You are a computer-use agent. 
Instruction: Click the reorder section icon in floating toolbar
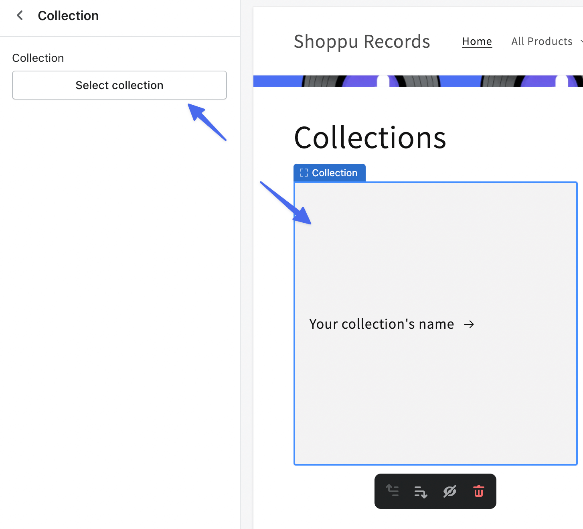[420, 491]
